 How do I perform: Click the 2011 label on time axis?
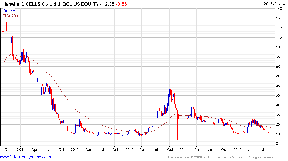(21, 149)
